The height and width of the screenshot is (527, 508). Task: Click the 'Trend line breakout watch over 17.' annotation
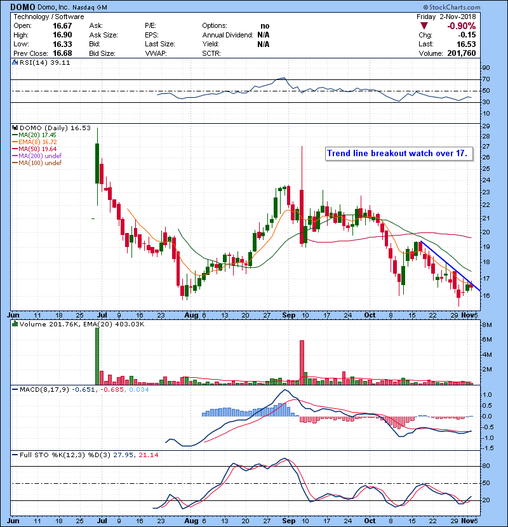tap(399, 154)
